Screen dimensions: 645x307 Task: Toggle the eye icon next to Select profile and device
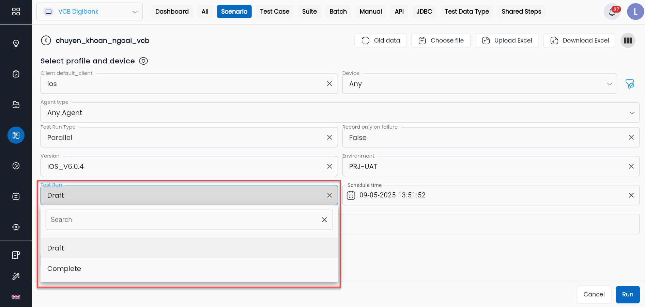coord(143,61)
